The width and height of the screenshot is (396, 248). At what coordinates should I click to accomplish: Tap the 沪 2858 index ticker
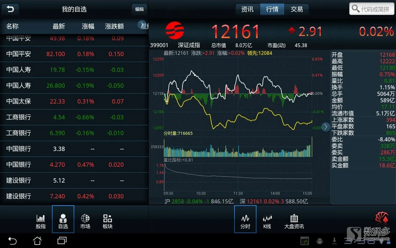tap(199, 201)
